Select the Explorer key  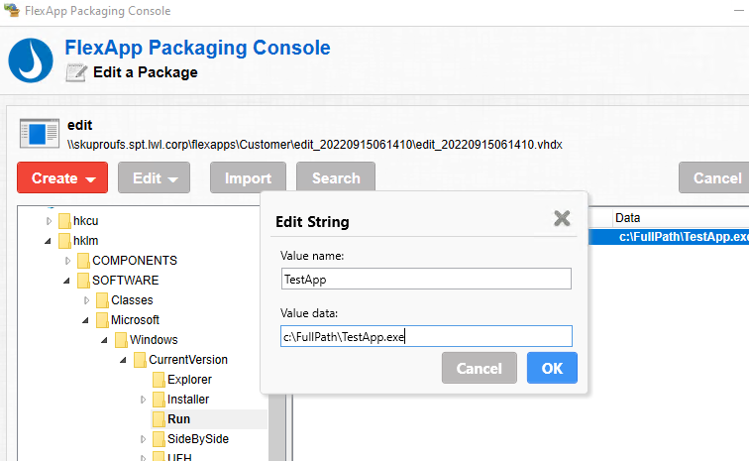[189, 380]
